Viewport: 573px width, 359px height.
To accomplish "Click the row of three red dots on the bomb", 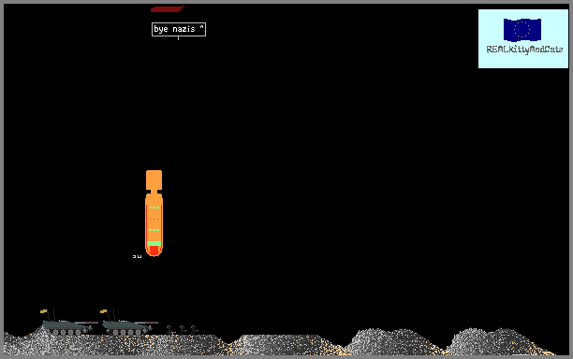I will pos(154,219).
